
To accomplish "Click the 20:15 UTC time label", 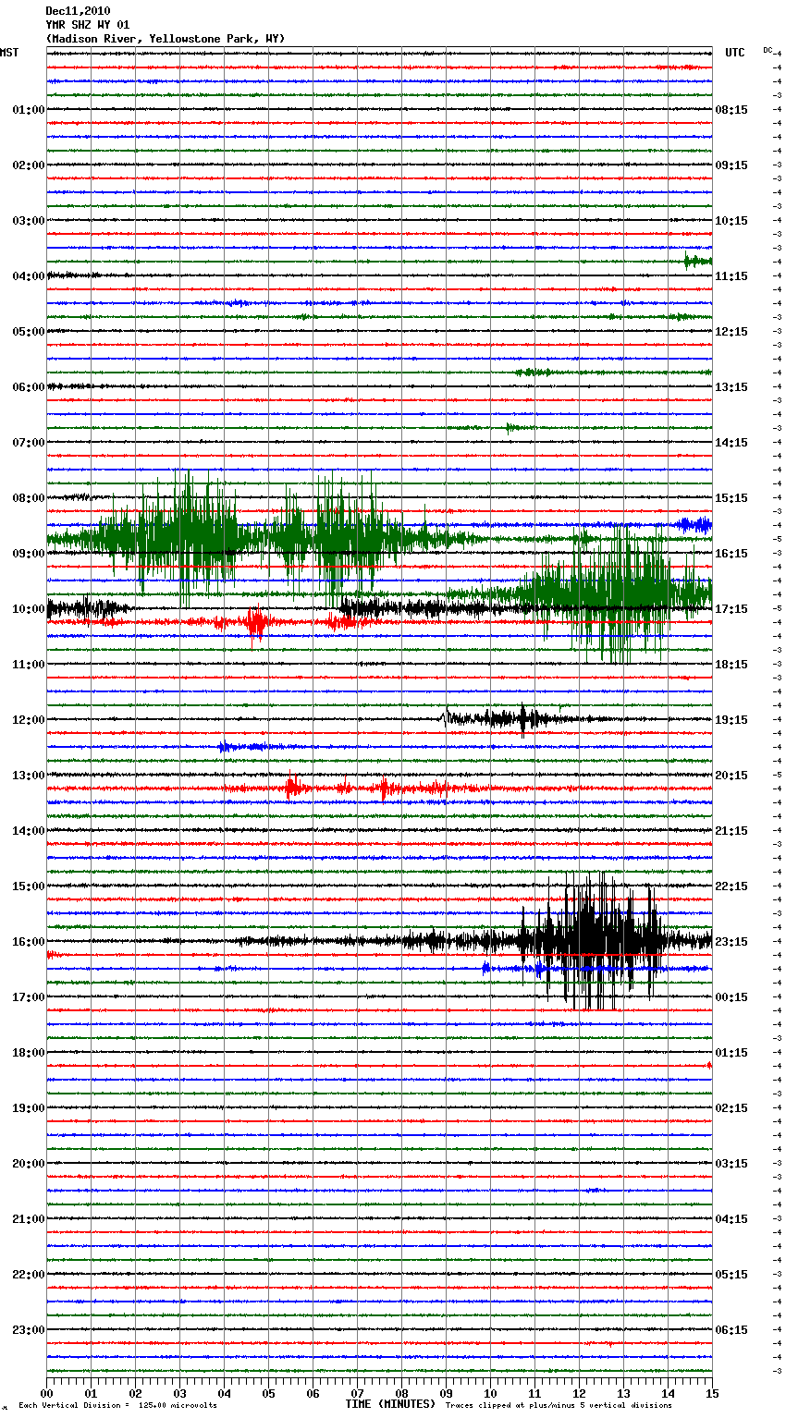I will point(731,776).
